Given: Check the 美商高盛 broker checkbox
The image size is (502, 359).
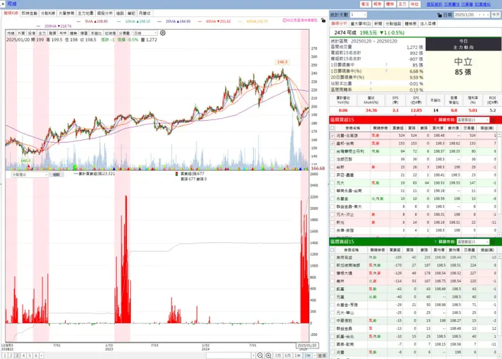Looking at the screenshot, I should [332, 257].
